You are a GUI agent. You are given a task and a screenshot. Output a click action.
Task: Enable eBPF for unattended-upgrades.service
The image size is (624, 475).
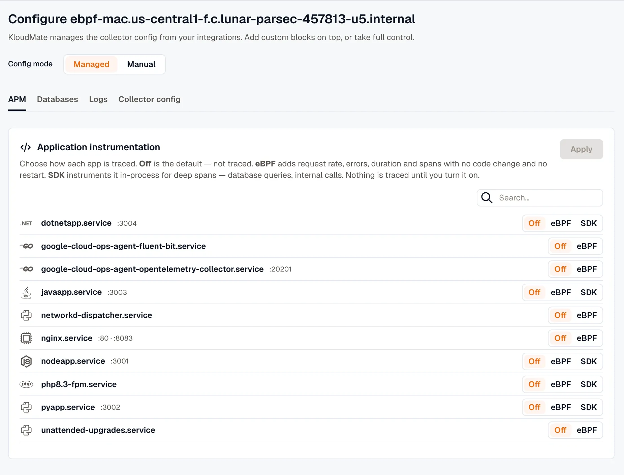pos(587,430)
